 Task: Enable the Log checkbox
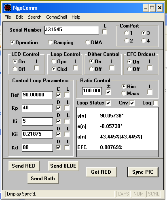[x=155, y=103]
